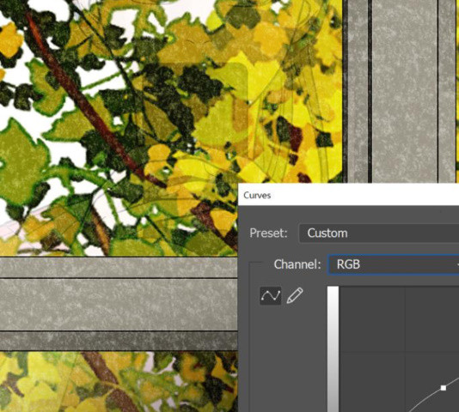Select the white control point on curve
The height and width of the screenshot is (412, 459).
click(444, 388)
